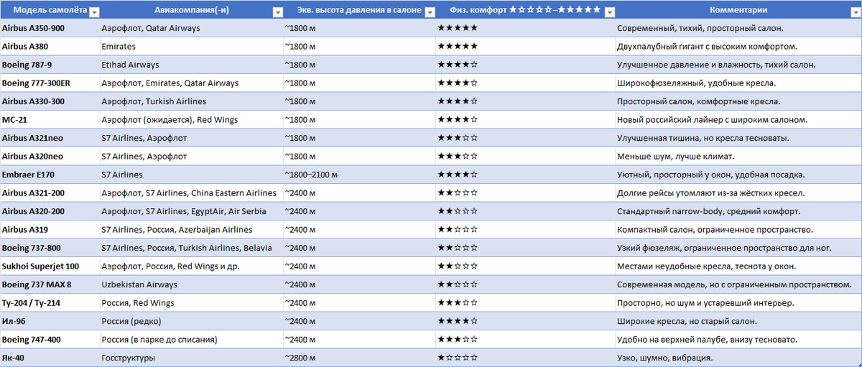Click 'Аэрофлот, Turkish Airlines' cell

click(x=192, y=101)
